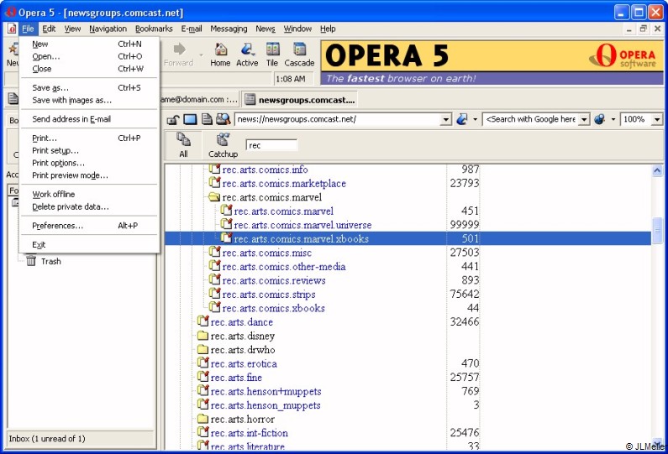The height and width of the screenshot is (454, 668).
Task: Click the grayed Forward arrow icon
Action: (x=179, y=49)
